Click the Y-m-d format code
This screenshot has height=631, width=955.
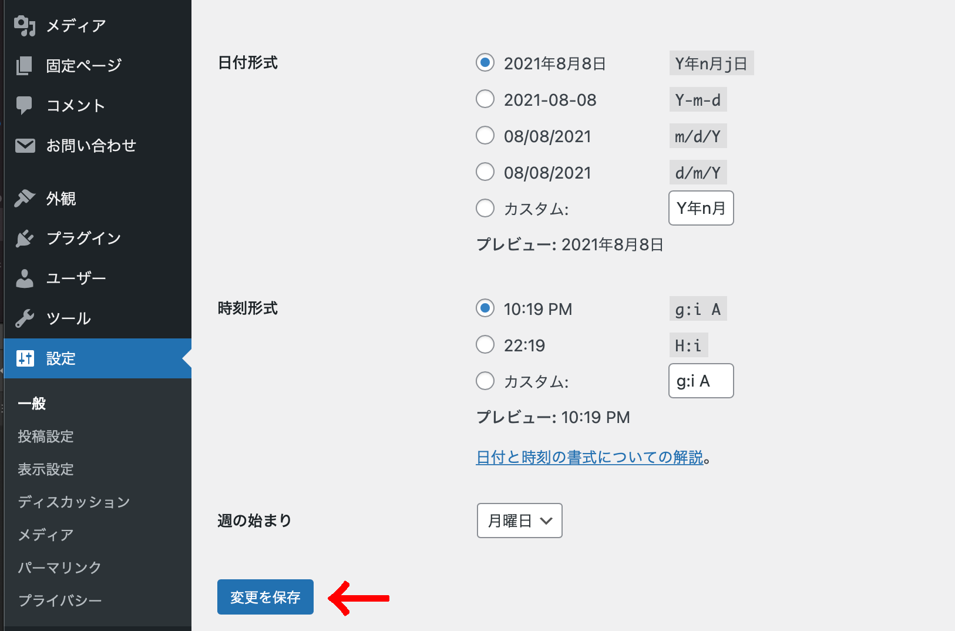[698, 100]
